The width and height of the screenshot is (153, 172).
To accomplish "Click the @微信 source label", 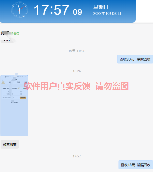I will [x=16, y=34].
